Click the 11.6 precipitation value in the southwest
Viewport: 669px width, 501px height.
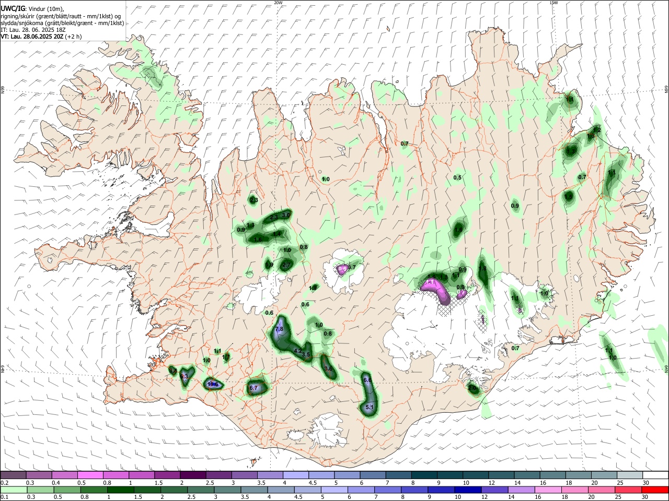click(213, 384)
